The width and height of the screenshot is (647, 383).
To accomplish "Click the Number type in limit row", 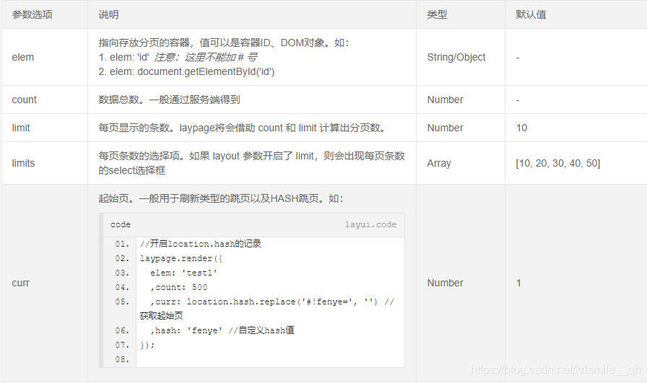I will pyautogui.click(x=446, y=128).
